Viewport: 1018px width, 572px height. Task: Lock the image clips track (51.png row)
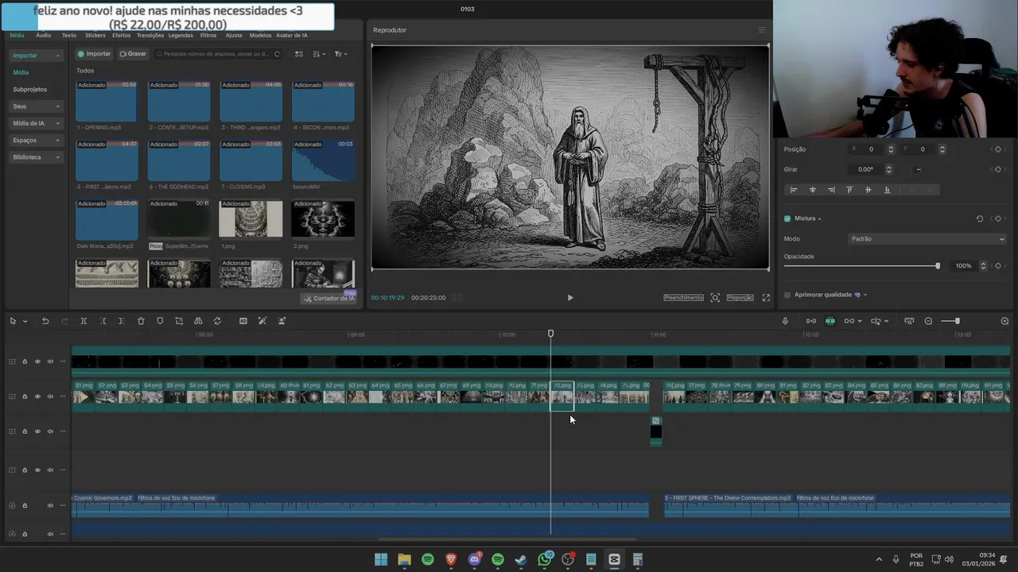point(25,396)
